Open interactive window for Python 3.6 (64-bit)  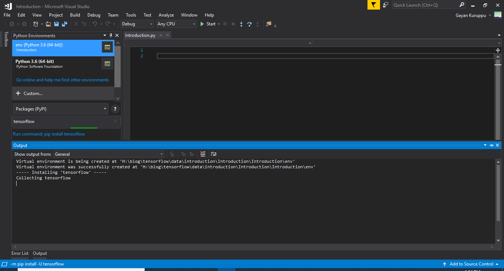pos(107,64)
